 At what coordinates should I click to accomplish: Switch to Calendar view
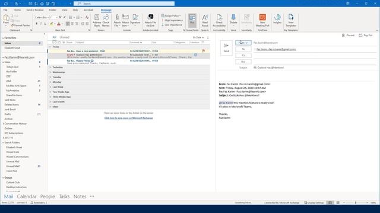[x=26, y=196]
